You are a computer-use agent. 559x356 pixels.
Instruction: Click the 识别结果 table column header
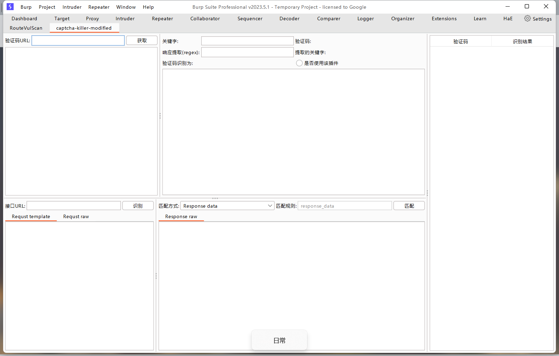click(x=522, y=41)
